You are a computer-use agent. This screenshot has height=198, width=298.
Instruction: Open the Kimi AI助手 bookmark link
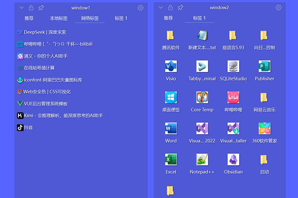63,115
